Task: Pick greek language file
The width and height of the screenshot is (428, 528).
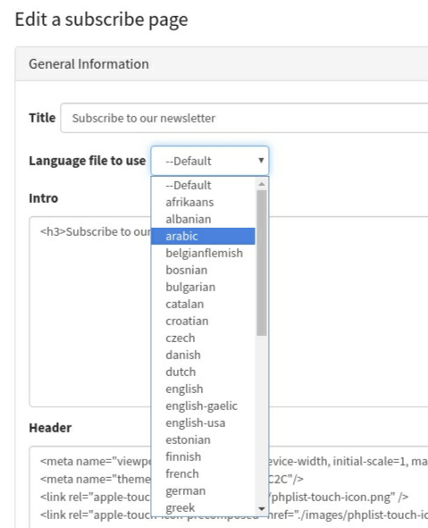Action: pos(204,507)
